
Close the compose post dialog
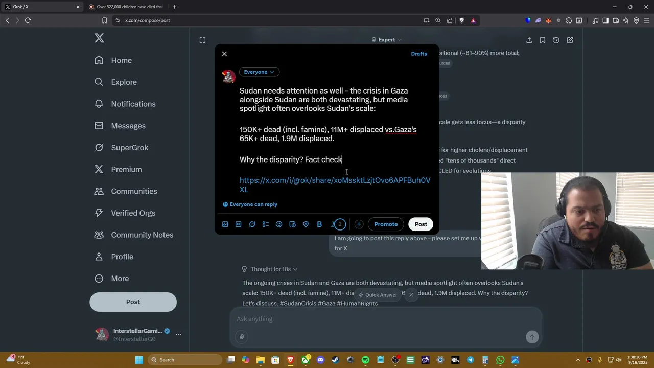(224, 54)
